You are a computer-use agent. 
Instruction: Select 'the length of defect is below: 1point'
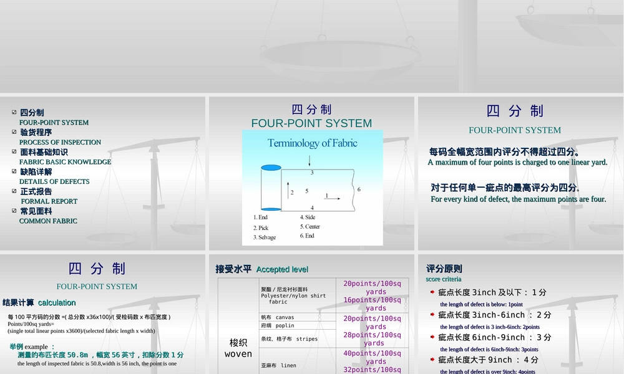482,304
